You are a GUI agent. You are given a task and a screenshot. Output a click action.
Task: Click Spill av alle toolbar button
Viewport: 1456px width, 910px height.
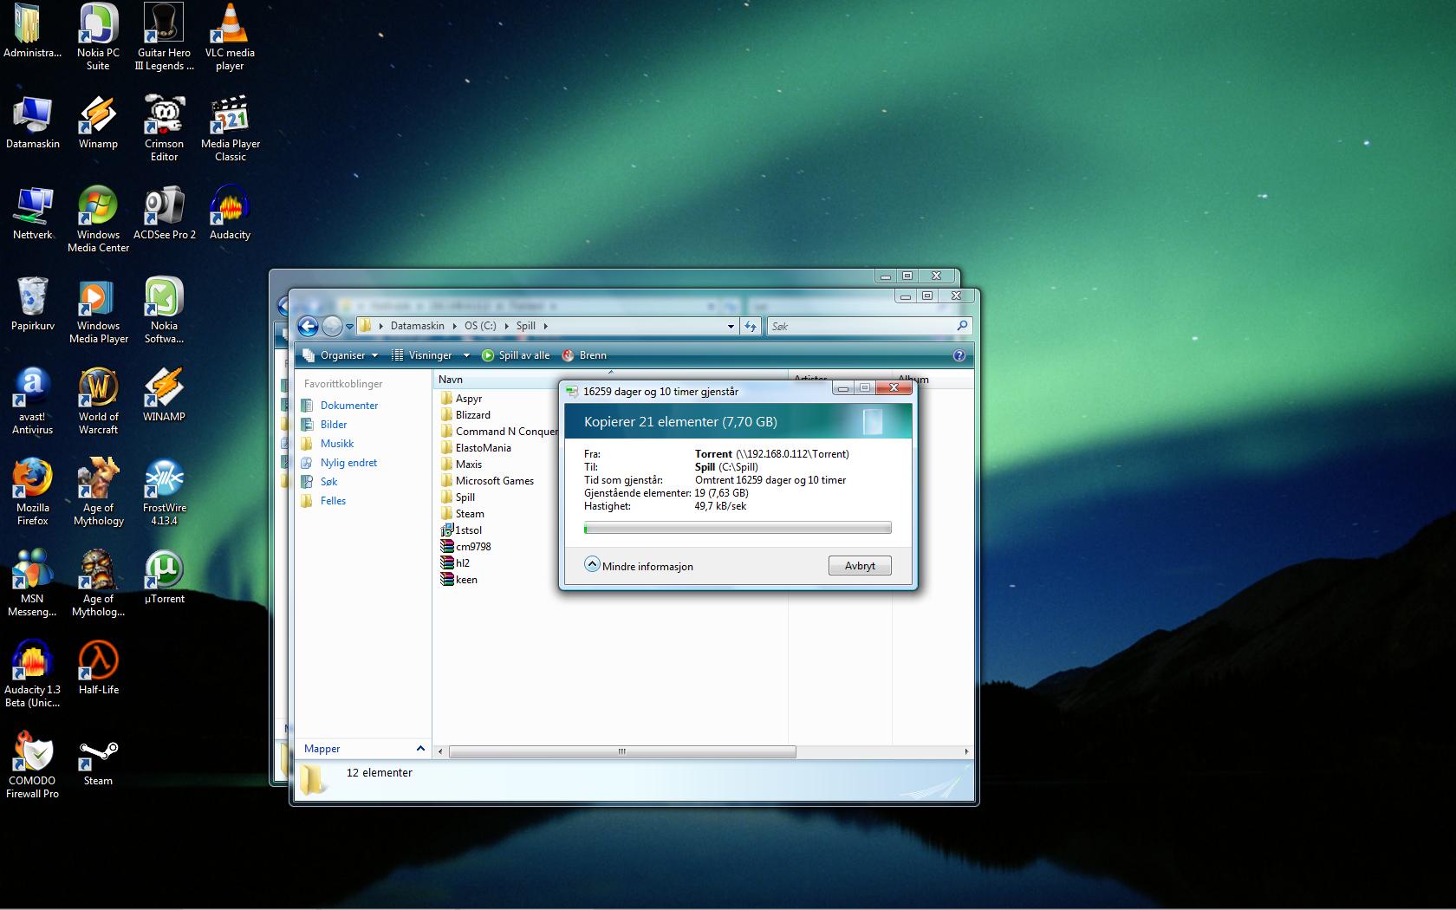pyautogui.click(x=516, y=355)
